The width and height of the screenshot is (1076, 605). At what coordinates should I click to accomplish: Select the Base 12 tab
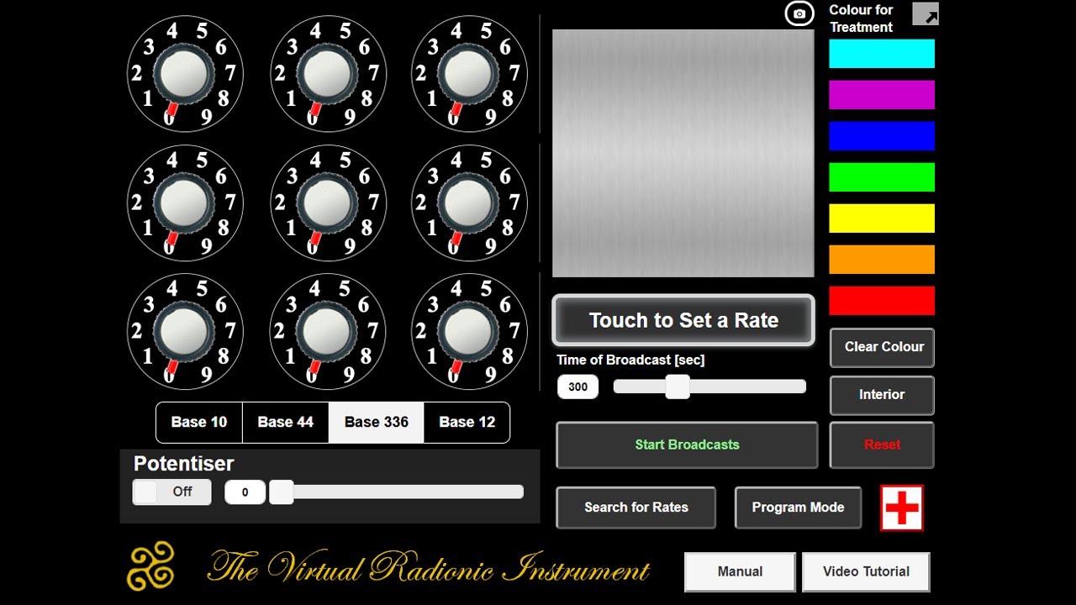pyautogui.click(x=467, y=422)
